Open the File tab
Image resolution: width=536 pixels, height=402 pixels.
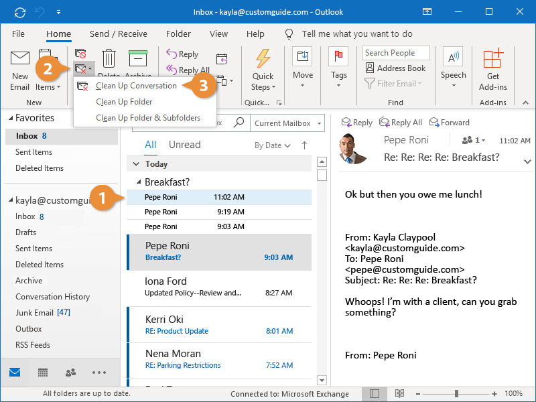coord(18,34)
